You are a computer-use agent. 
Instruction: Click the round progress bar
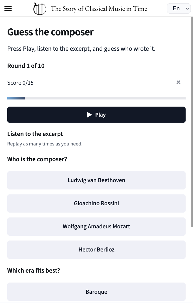point(96,98)
